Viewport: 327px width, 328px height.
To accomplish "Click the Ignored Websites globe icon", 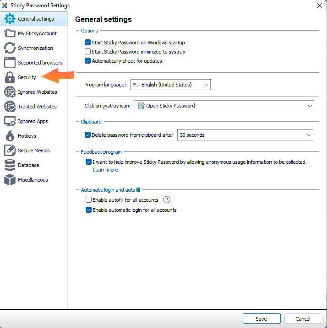I will (x=10, y=92).
